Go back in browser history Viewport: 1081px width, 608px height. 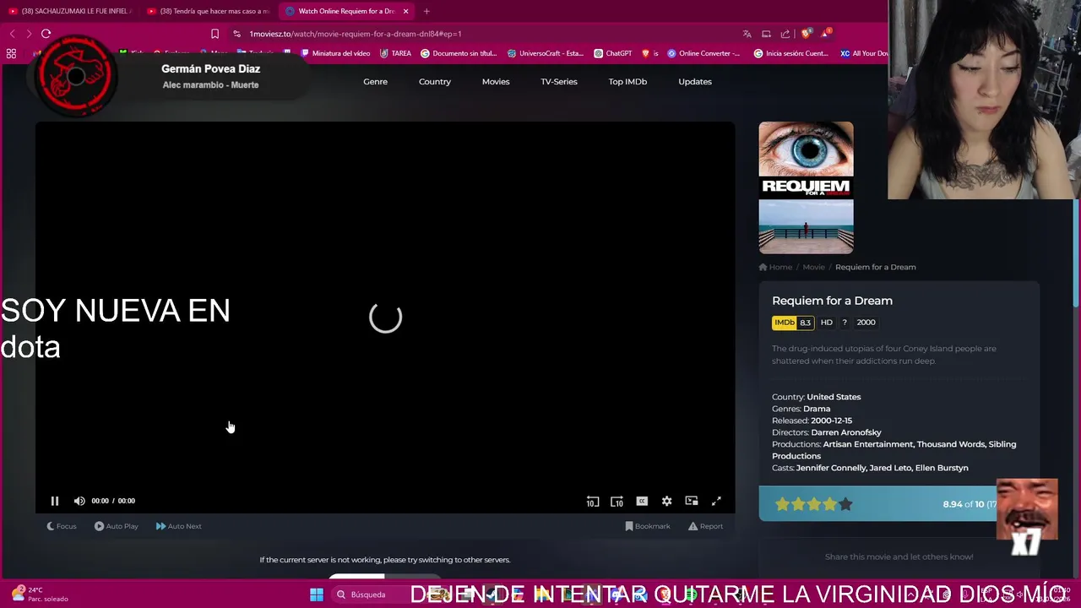[x=12, y=34]
